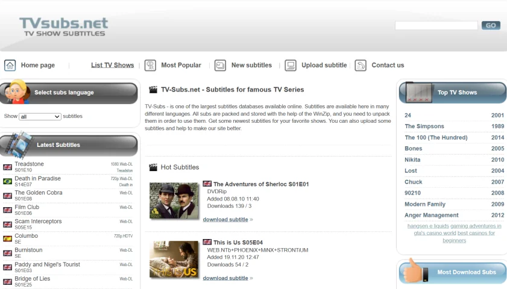
Task: Open the Upload subtitle menu item
Action: 324,65
